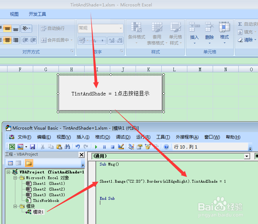
Task: Collapse the 模块 folder node
Action: (15, 206)
